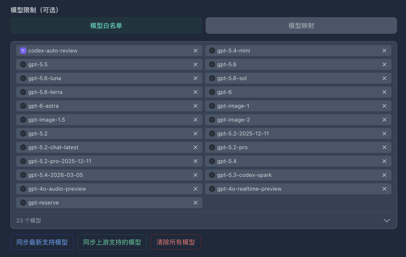Click the OpenAI icon beside gpt-5.5
The width and height of the screenshot is (406, 257).
point(23,65)
